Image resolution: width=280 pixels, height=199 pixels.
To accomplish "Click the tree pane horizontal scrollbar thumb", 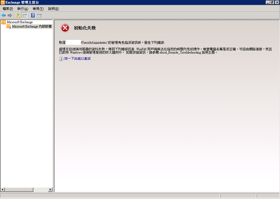I will pyautogui.click(x=19, y=189).
